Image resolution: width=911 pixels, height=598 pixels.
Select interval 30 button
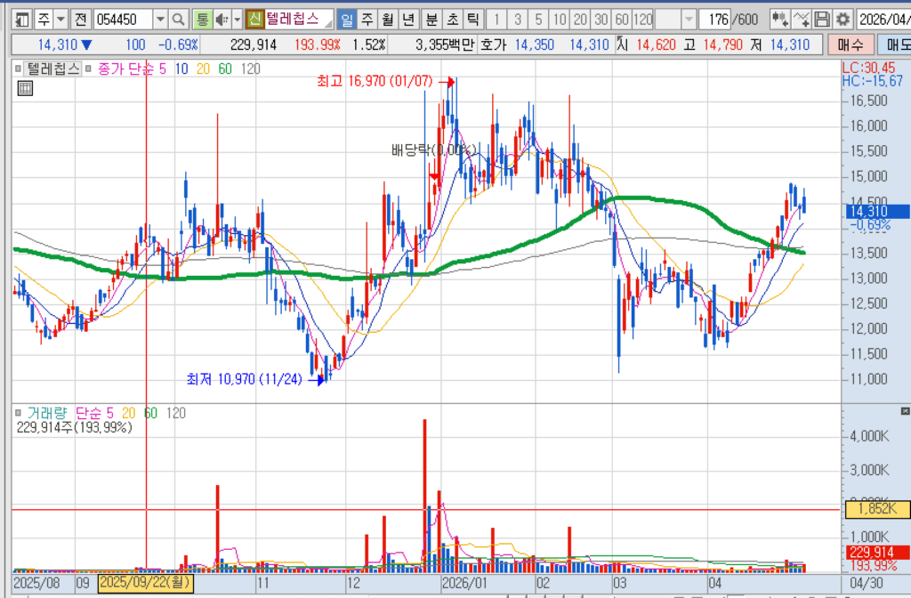pyautogui.click(x=601, y=20)
